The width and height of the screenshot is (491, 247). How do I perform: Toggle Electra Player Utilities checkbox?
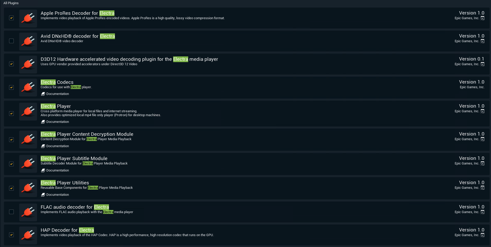pyautogui.click(x=11, y=188)
